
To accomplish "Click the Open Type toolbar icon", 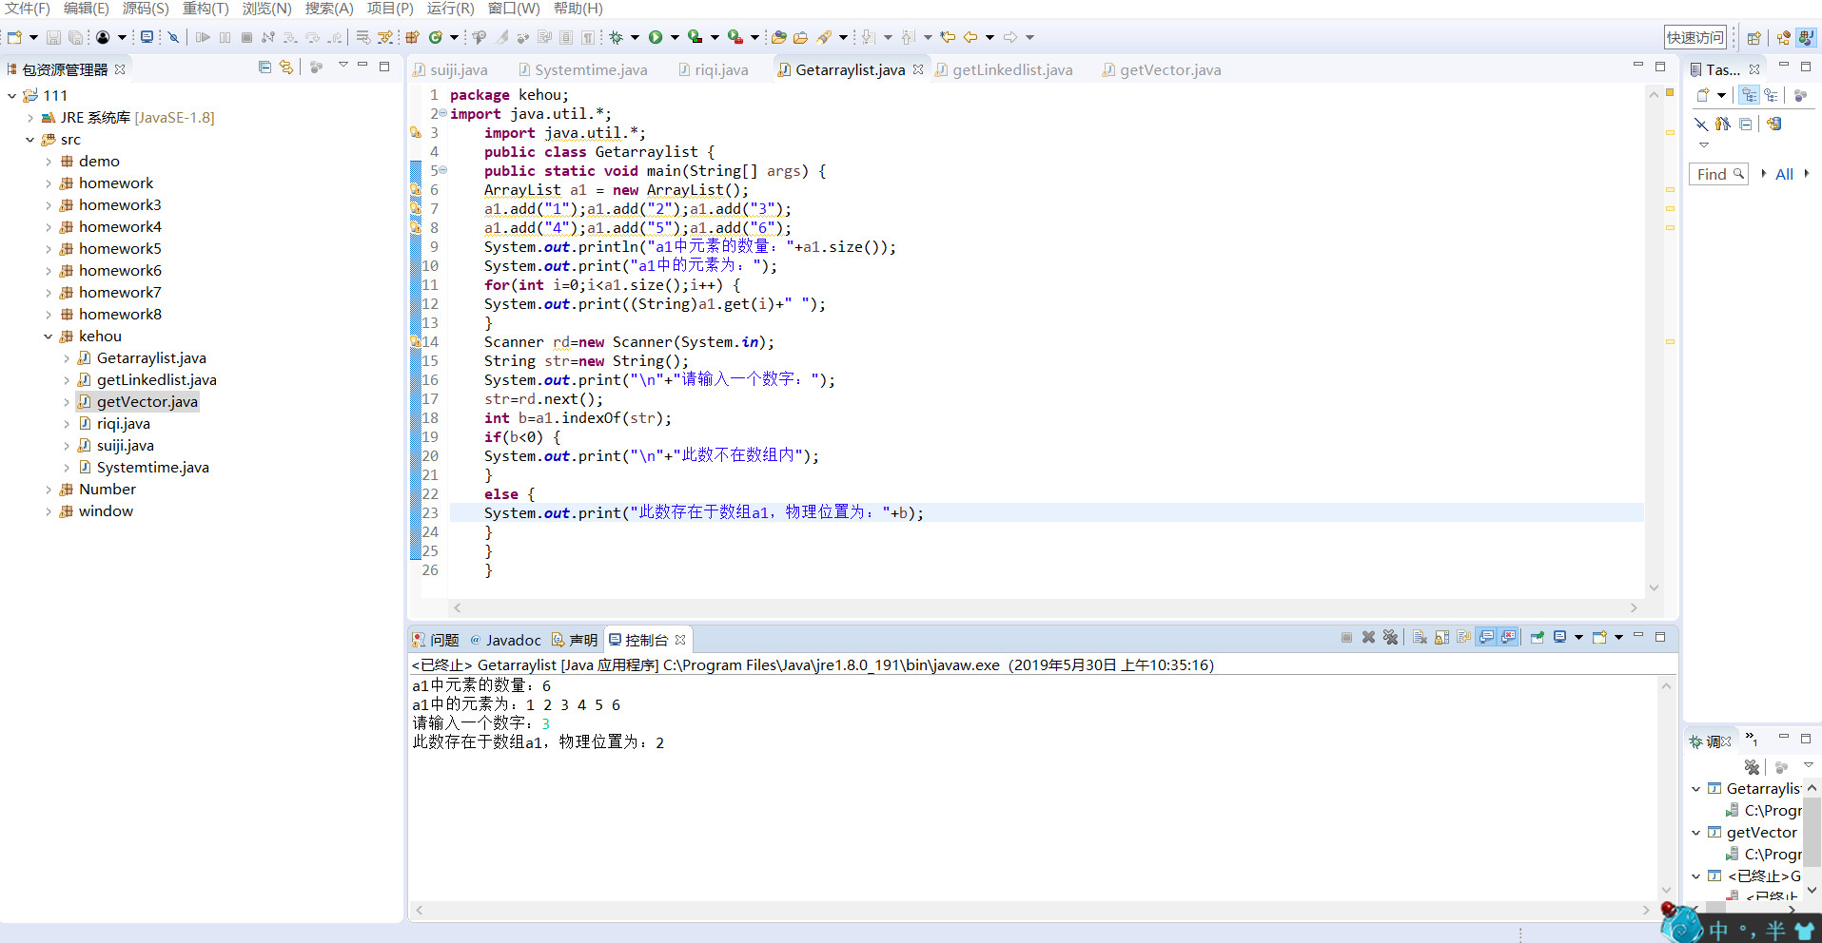I will (x=779, y=37).
